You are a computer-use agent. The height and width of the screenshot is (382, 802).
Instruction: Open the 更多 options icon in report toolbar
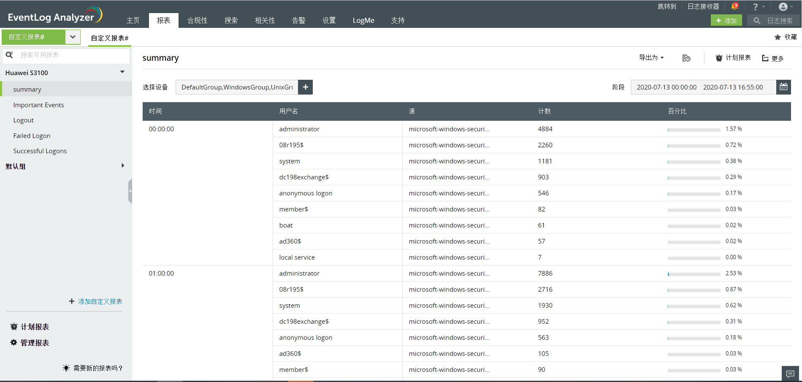click(765, 58)
